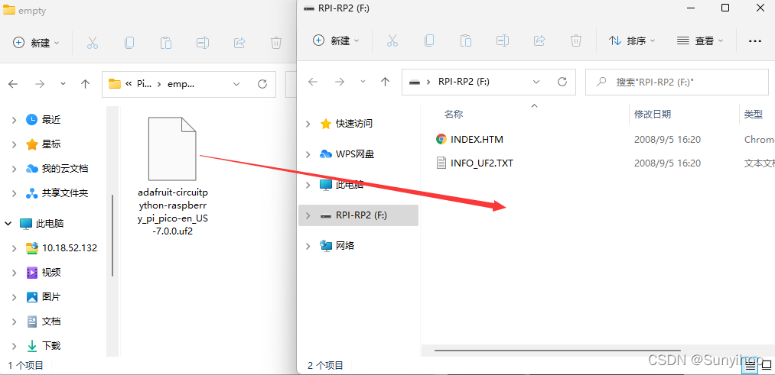The image size is (775, 375).
Task: Go forward in RPI-RP2 window
Action: click(x=340, y=82)
